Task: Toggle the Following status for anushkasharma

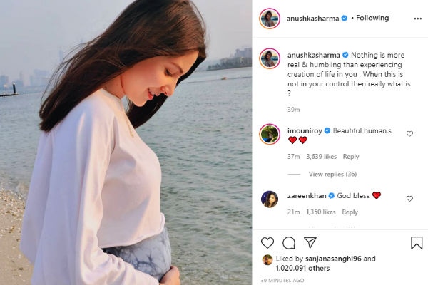Action: click(372, 18)
